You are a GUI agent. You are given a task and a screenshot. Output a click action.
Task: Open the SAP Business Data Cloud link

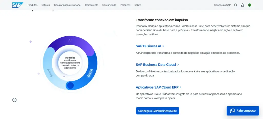click(x=157, y=65)
